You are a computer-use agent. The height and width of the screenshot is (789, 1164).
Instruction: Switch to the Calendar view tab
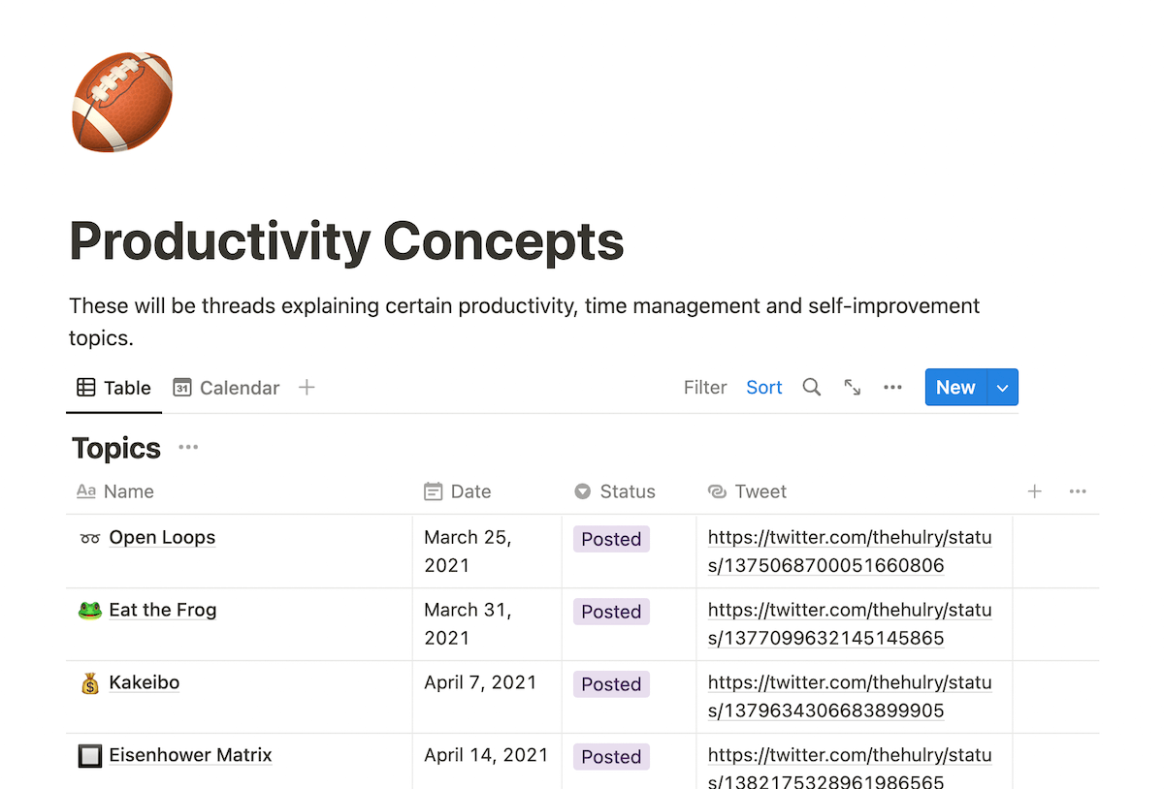coord(227,388)
